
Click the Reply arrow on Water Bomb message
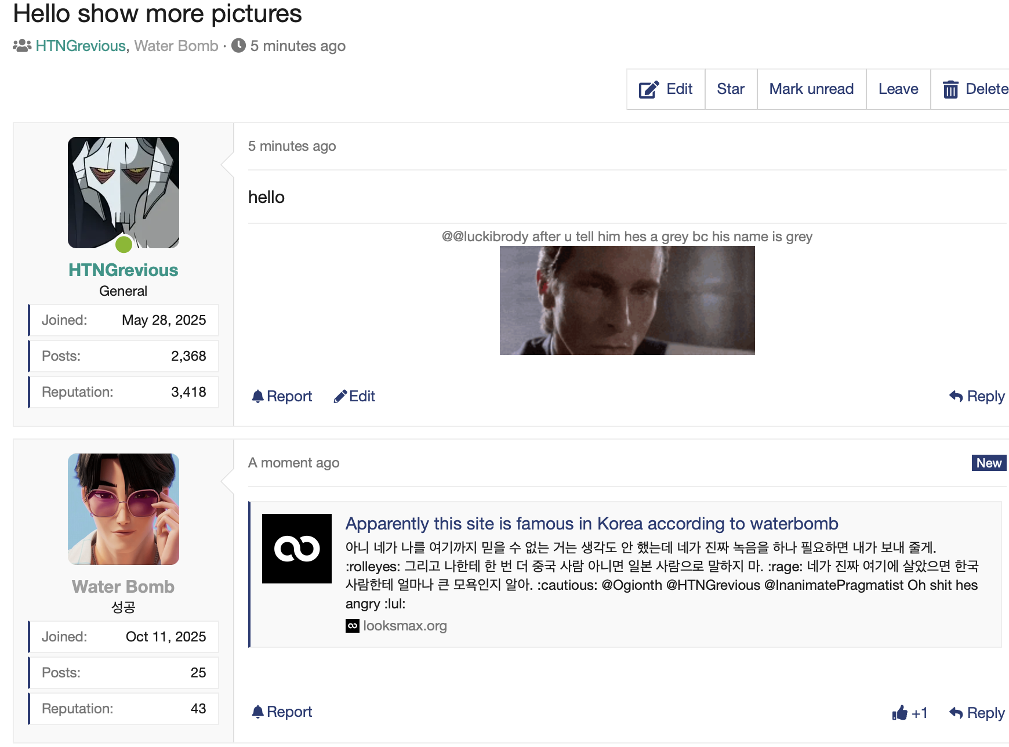pyautogui.click(x=956, y=713)
